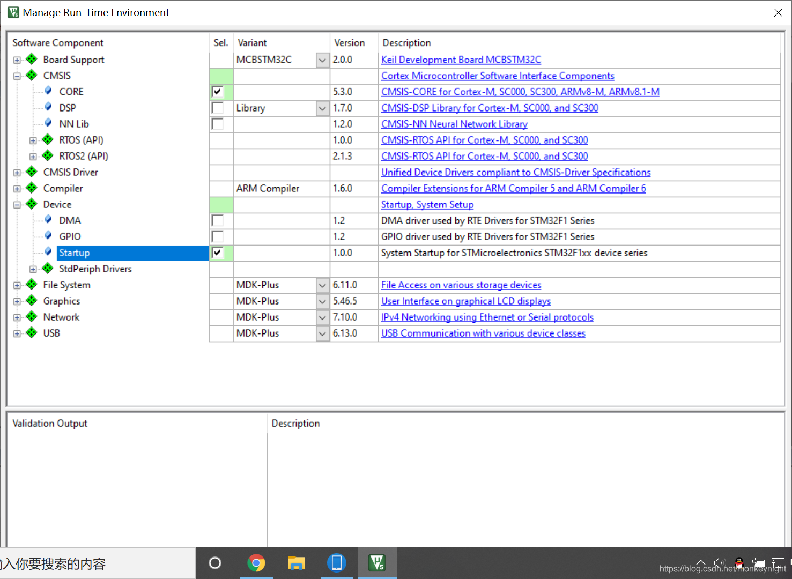792x579 pixels.
Task: Expand the CMSIS Driver node
Action: click(17, 173)
